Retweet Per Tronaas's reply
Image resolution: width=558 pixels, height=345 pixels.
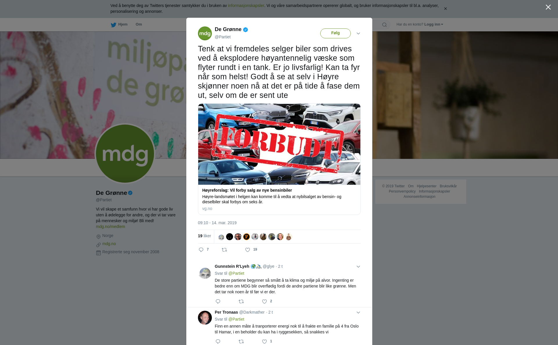tap(241, 342)
